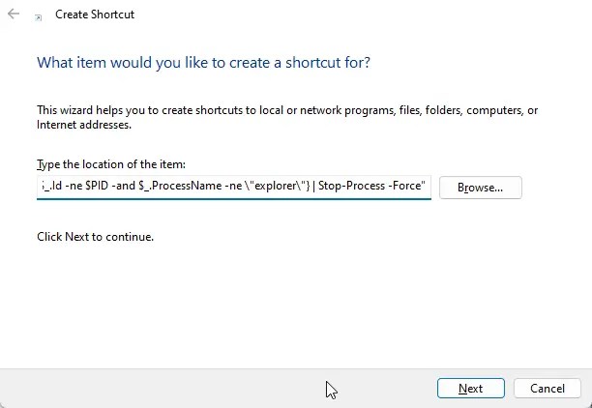Click the 'Click Next to continue' text
Screen dimensions: 592x408
pyautogui.click(x=96, y=237)
